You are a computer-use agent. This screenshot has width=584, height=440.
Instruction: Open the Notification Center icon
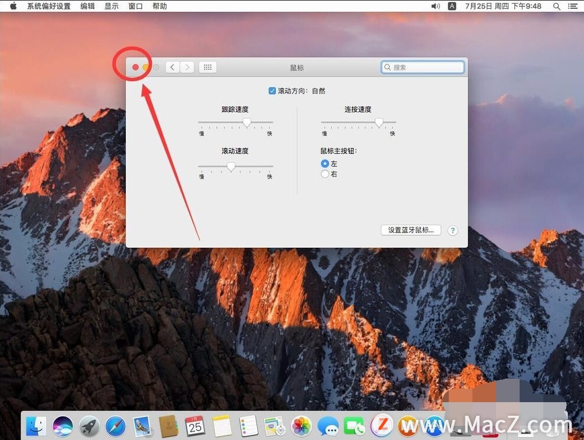pos(573,6)
